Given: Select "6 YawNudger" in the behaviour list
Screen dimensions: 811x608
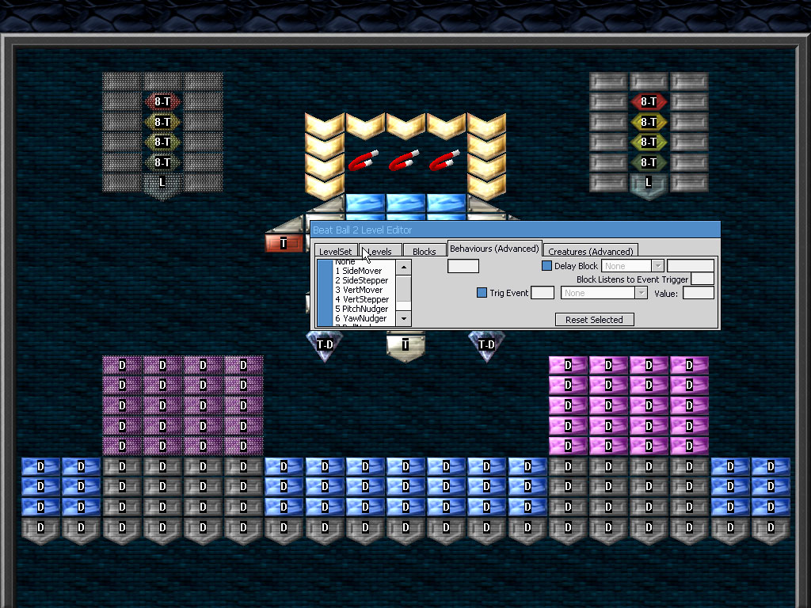Looking at the screenshot, I should click(360, 318).
